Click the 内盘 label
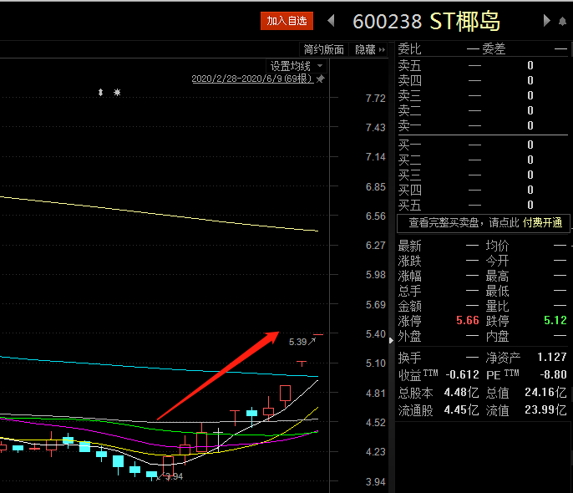Viewport: 573px width, 493px height. (497, 336)
